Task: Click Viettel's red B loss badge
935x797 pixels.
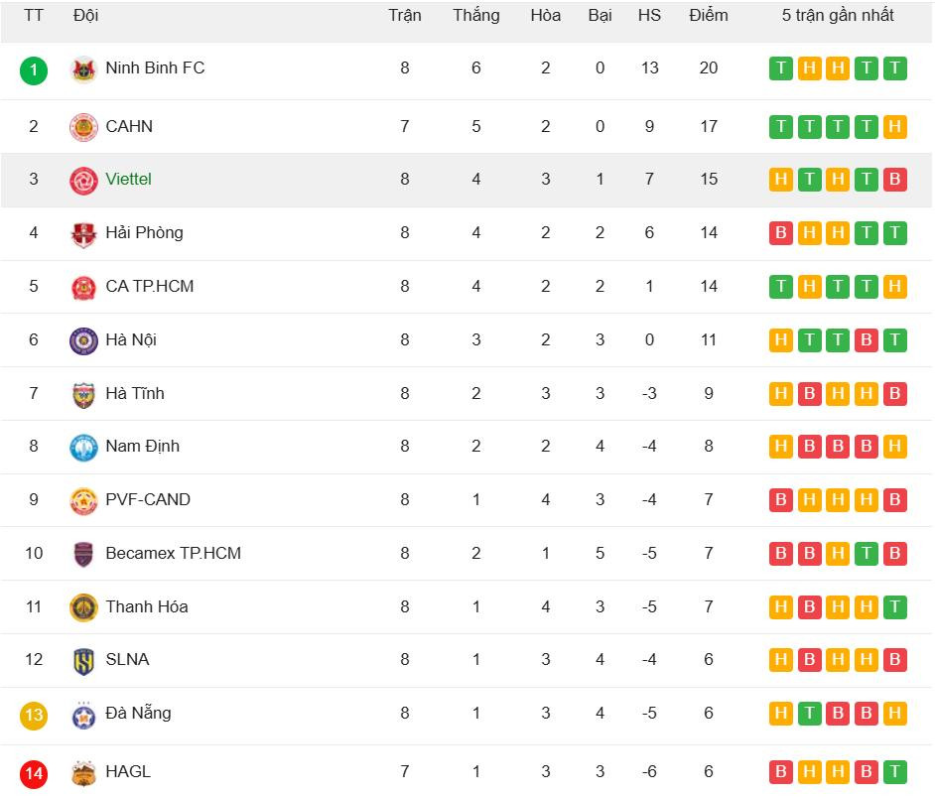Action: [895, 180]
